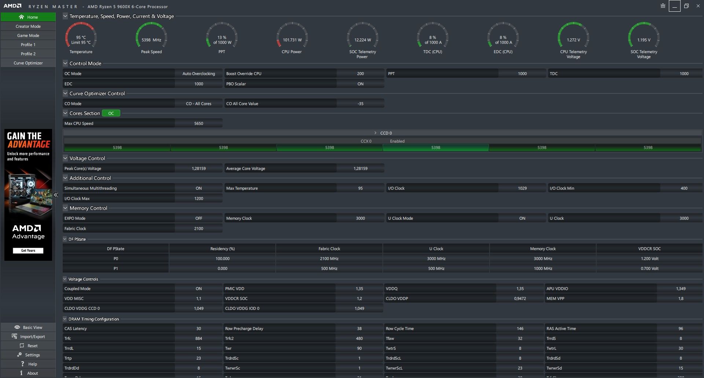The width and height of the screenshot is (704, 378).
Task: Open Profile 2
Action: [x=28, y=54]
